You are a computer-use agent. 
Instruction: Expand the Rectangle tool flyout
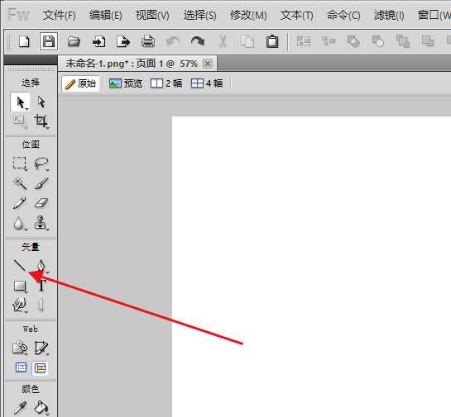point(26,292)
